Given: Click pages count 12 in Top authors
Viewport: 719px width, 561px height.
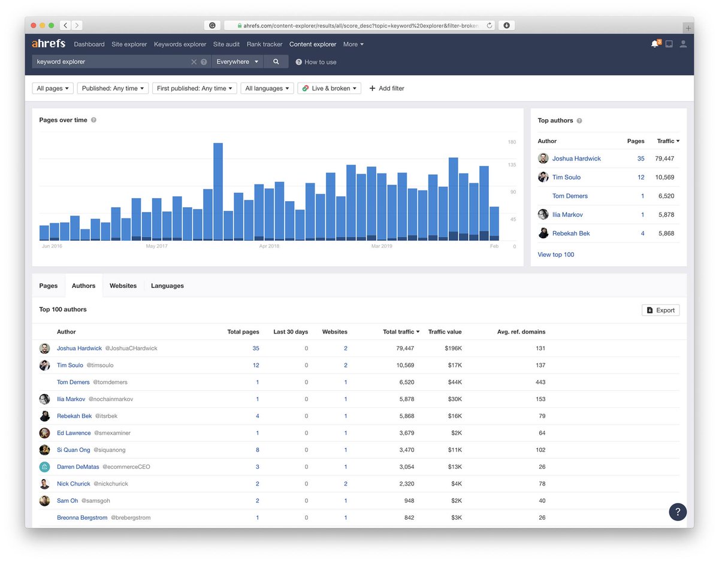Looking at the screenshot, I should tap(641, 177).
